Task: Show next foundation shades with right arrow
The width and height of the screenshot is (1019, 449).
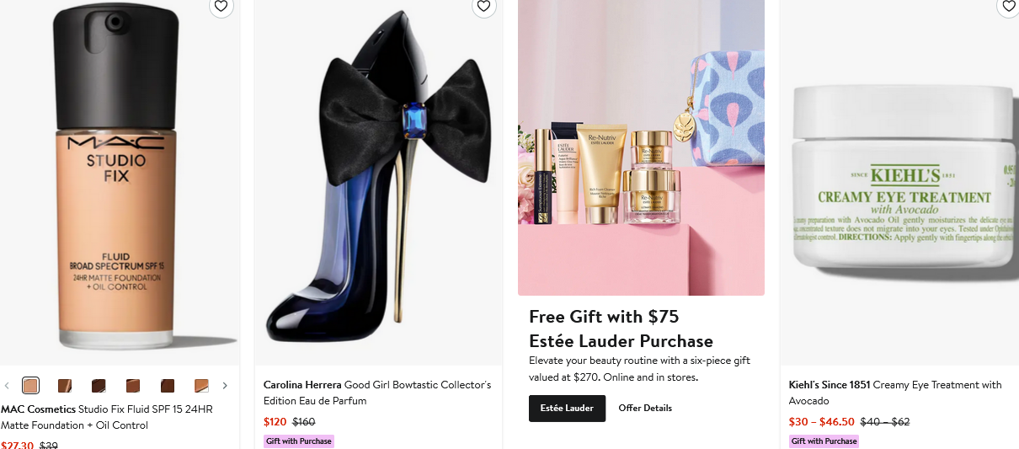Action: click(x=225, y=386)
